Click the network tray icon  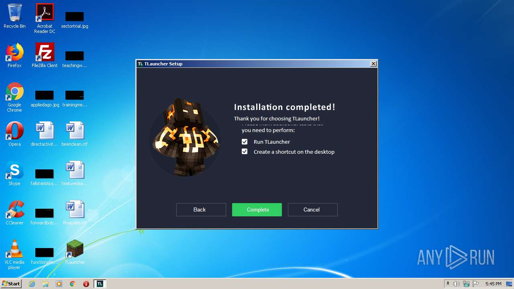point(466,284)
